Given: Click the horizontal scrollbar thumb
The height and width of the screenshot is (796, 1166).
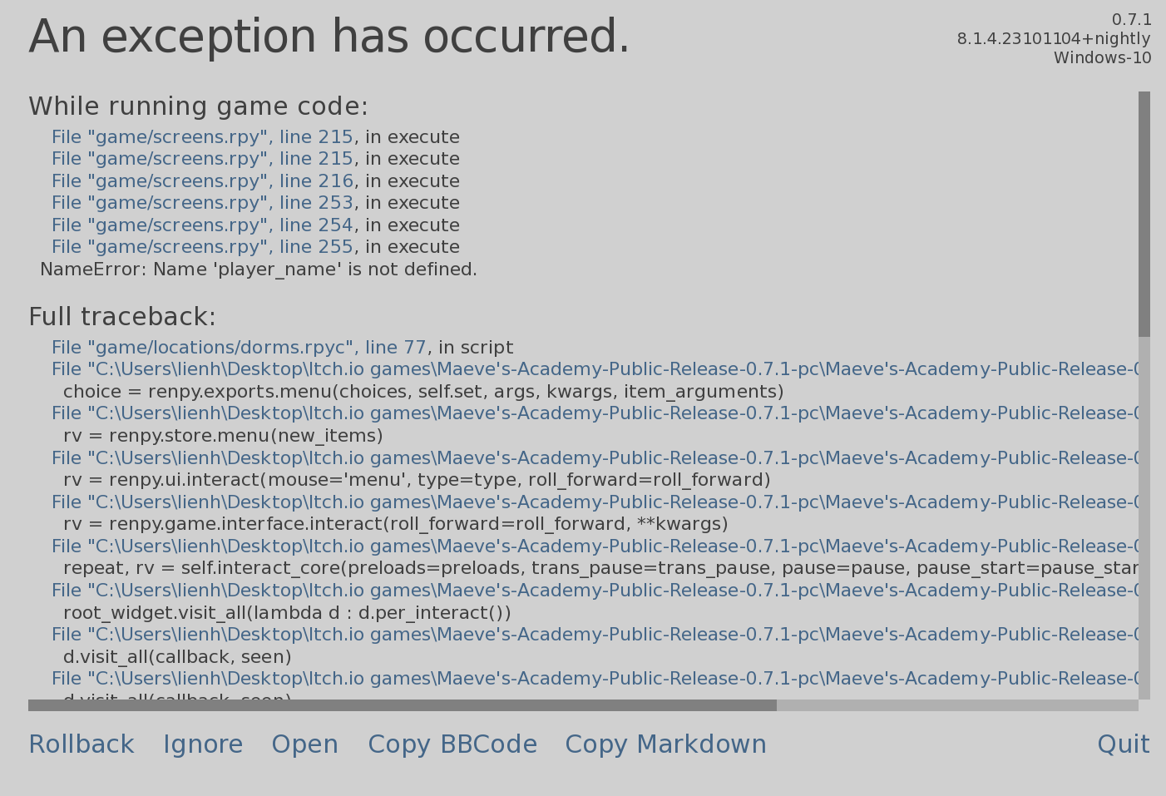Looking at the screenshot, I should 402,705.
